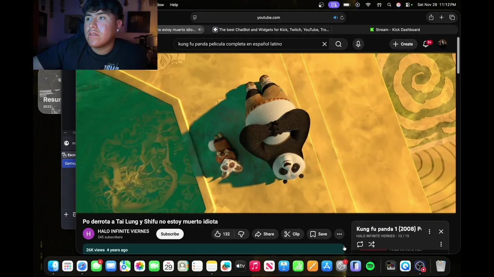Open Safari page menu in address bar
494x277 pixels.
[195, 17]
